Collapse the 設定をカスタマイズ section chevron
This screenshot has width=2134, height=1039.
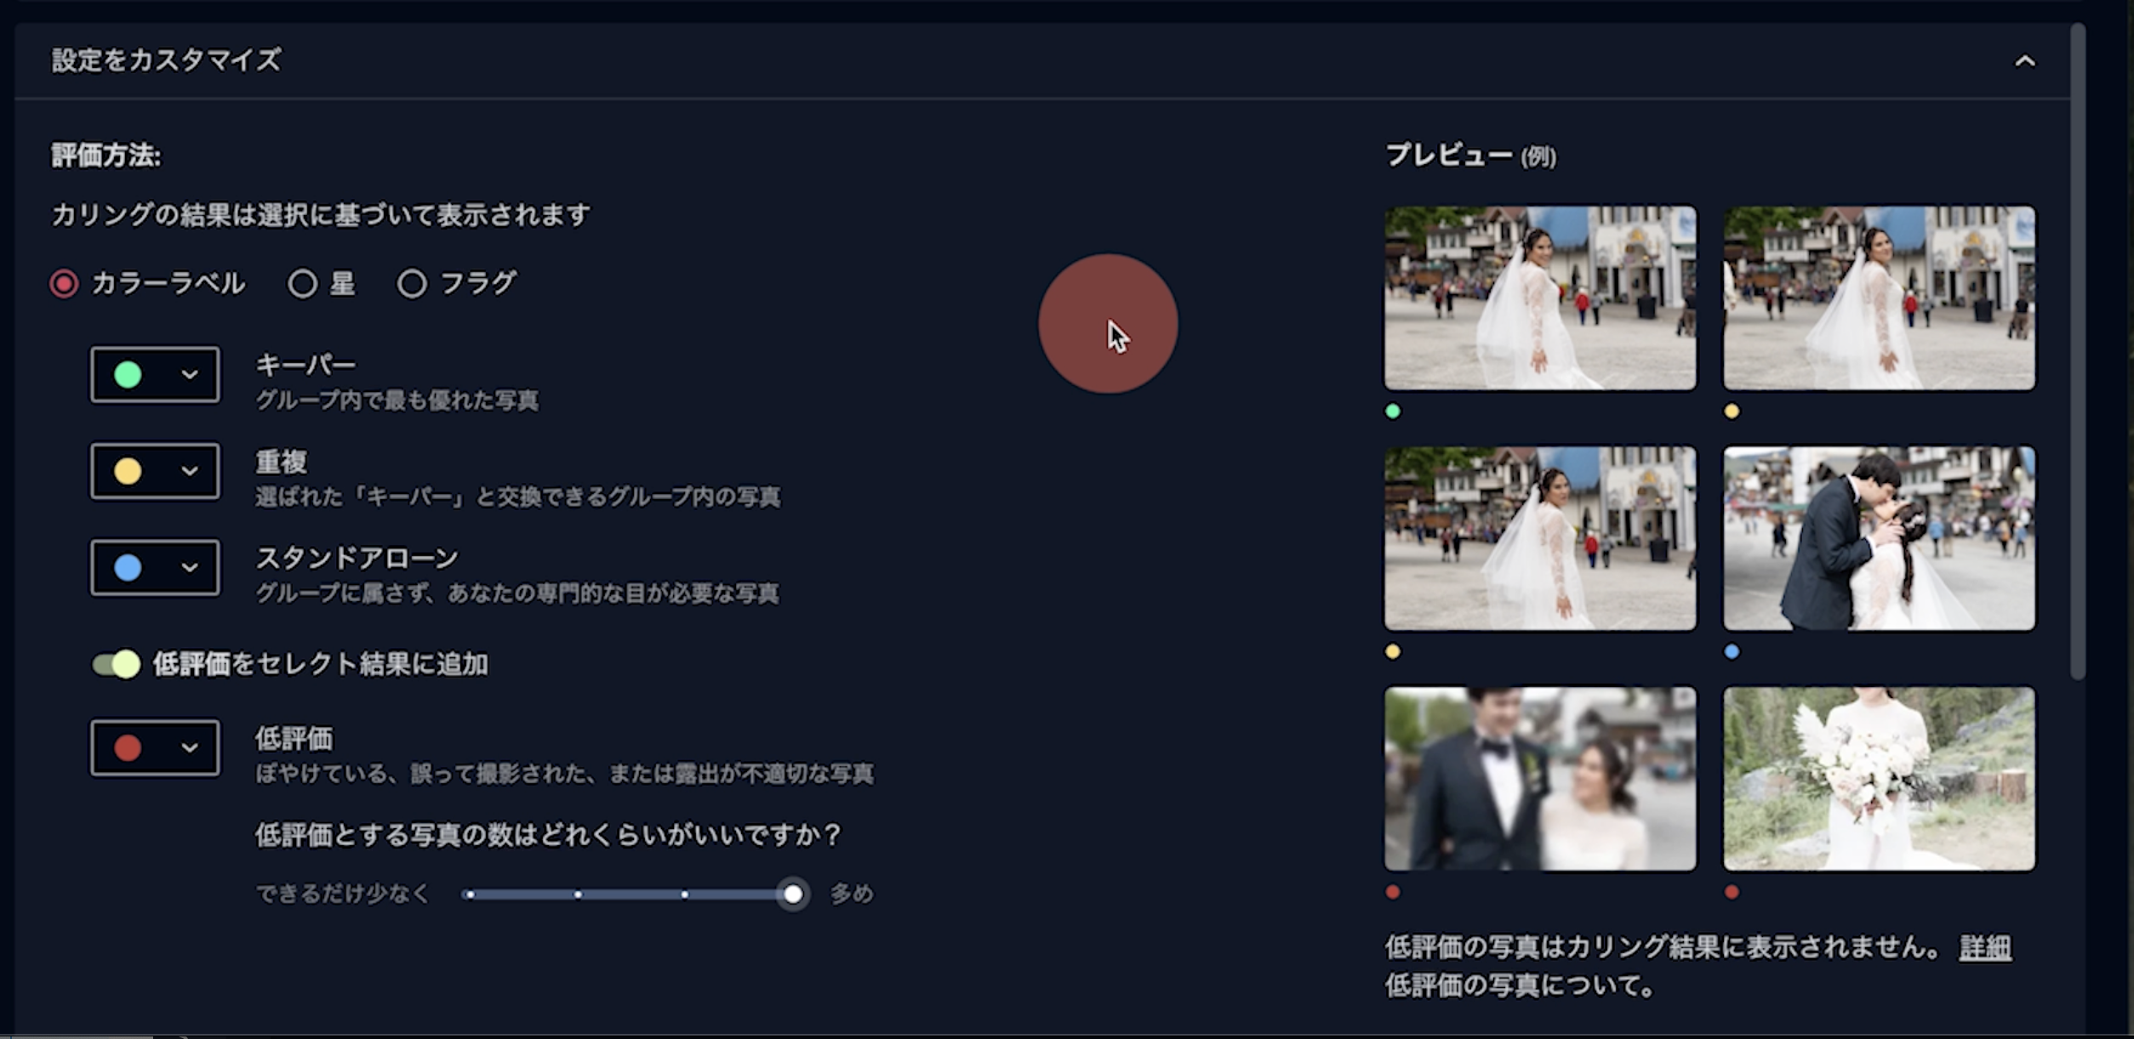coord(2024,61)
